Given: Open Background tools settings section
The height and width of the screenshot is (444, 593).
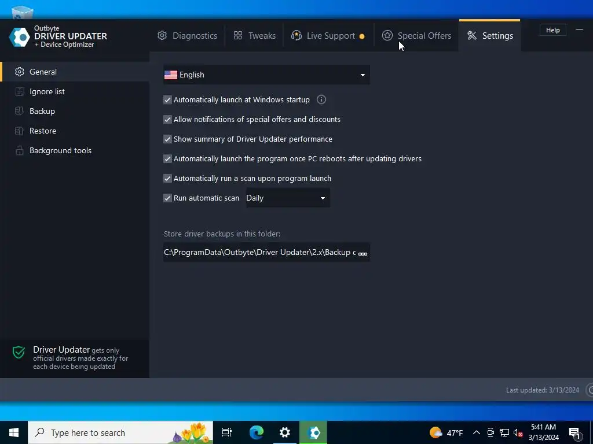Looking at the screenshot, I should click(75, 150).
